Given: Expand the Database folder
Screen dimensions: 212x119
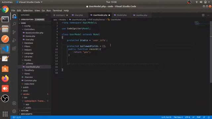Looking at the screenshot, I should coord(28,43).
